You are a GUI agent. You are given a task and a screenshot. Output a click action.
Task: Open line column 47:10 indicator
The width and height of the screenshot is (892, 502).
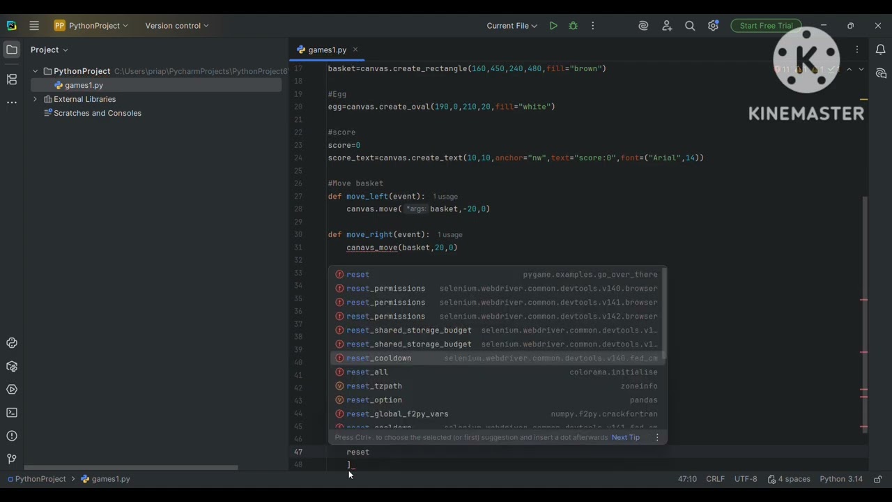[687, 479]
